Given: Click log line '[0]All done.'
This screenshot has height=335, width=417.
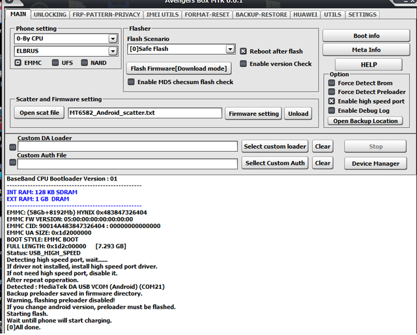Looking at the screenshot, I should pyautogui.click(x=23, y=327).
